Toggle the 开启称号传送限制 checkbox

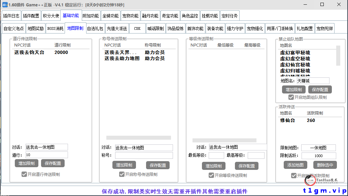[x=121, y=174]
